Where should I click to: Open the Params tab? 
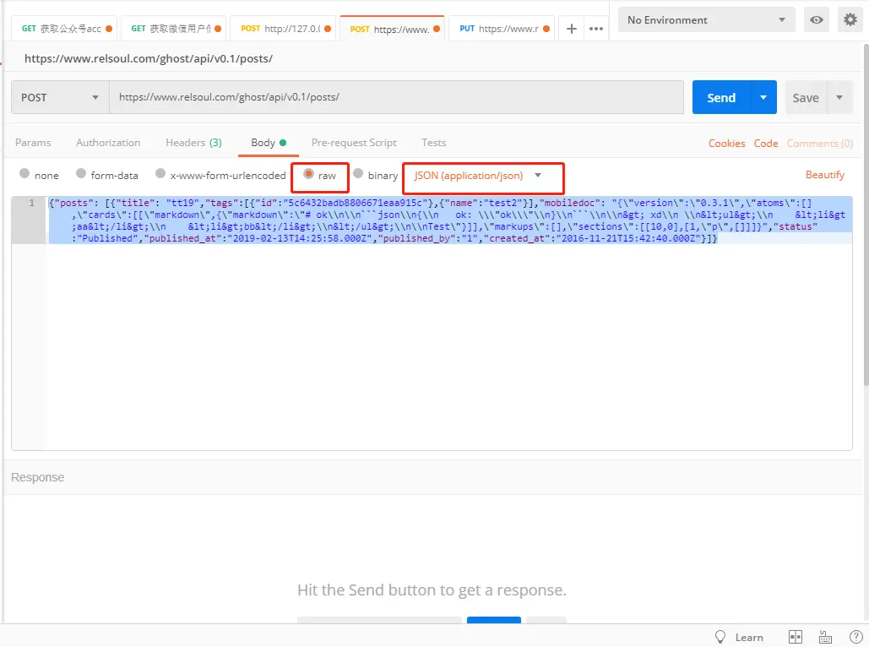tap(33, 143)
